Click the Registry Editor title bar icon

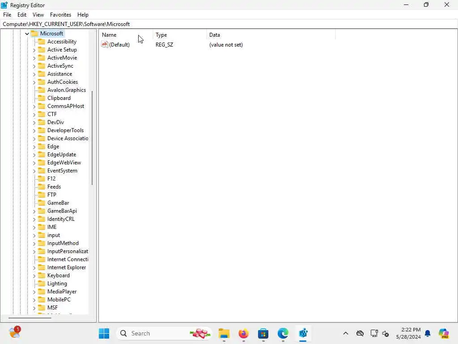point(4,5)
